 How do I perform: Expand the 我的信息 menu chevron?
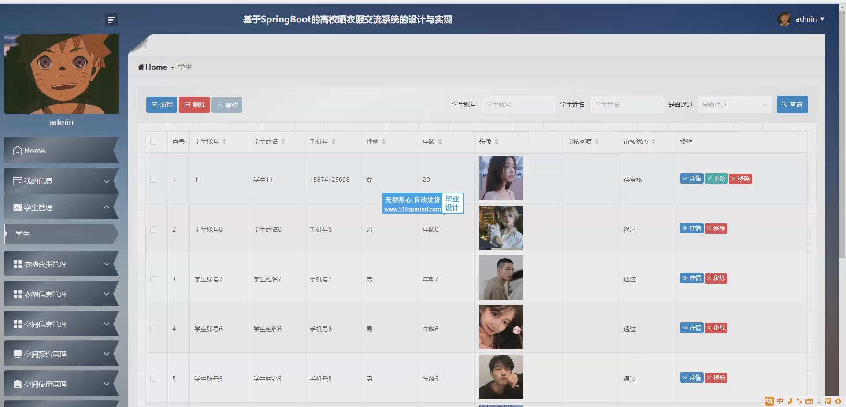[107, 181]
